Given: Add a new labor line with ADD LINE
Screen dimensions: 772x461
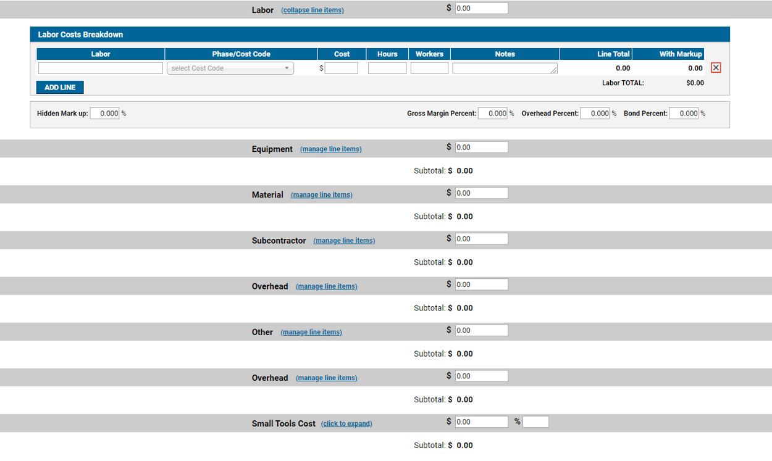Looking at the screenshot, I should click(x=60, y=88).
